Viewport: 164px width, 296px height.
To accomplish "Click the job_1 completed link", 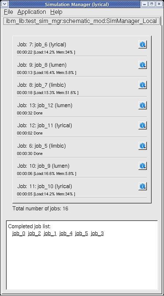I will click(x=50, y=234).
